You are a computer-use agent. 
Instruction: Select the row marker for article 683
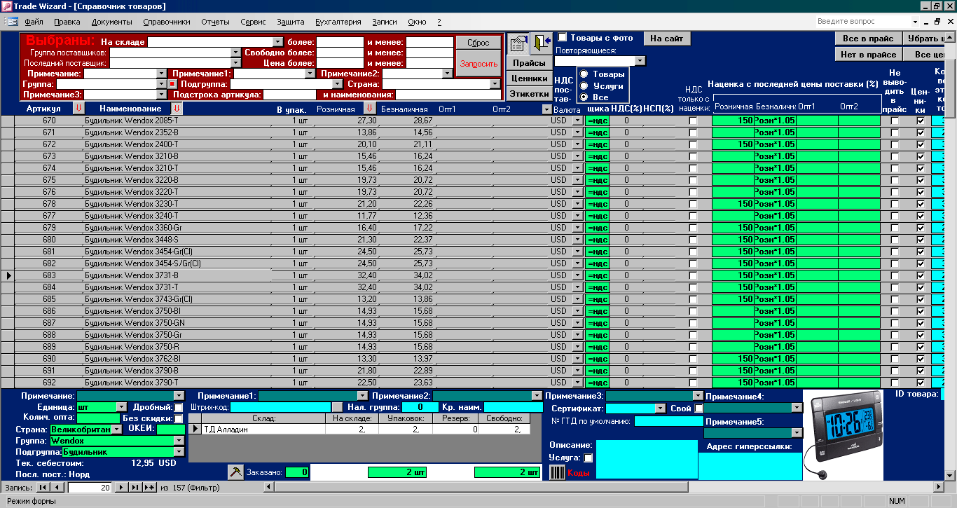tap(7, 275)
